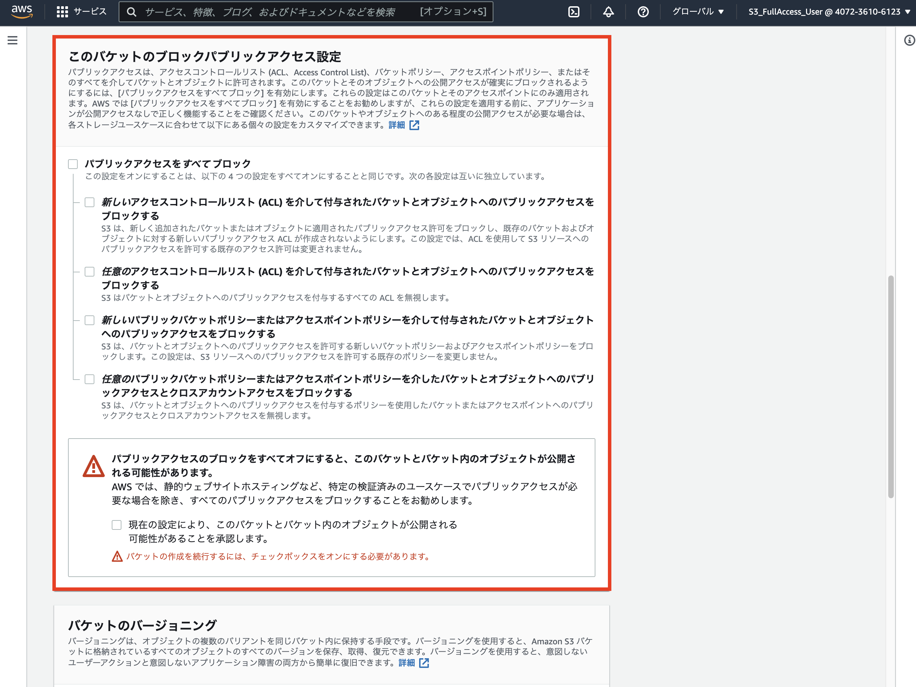
Task: Open the left hamburger navigation menu
Action: (x=12, y=40)
